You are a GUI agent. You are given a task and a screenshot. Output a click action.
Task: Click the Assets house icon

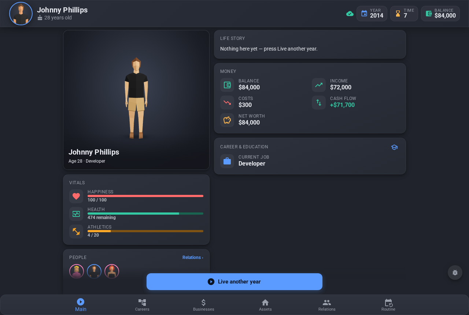pos(265,303)
